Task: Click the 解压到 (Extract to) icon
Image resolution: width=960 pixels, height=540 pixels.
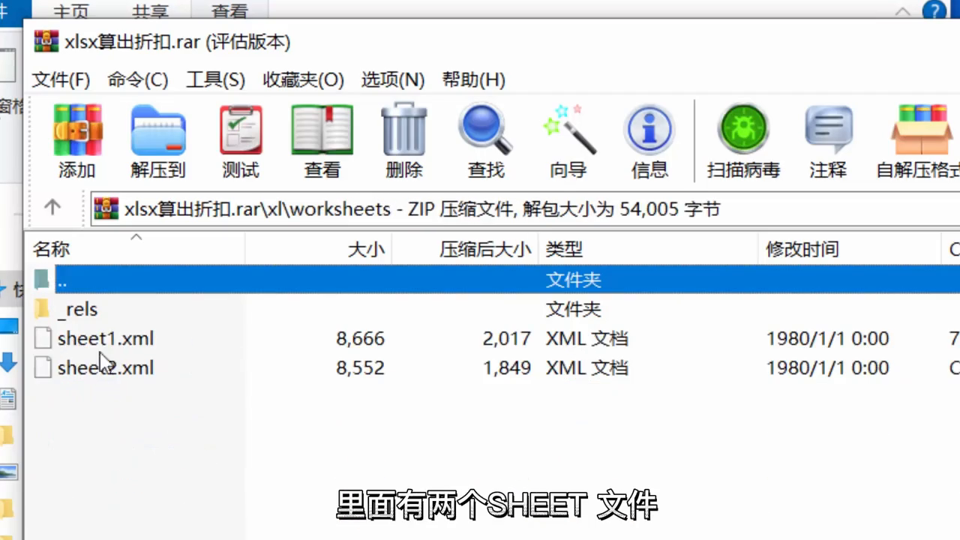Action: (x=158, y=130)
